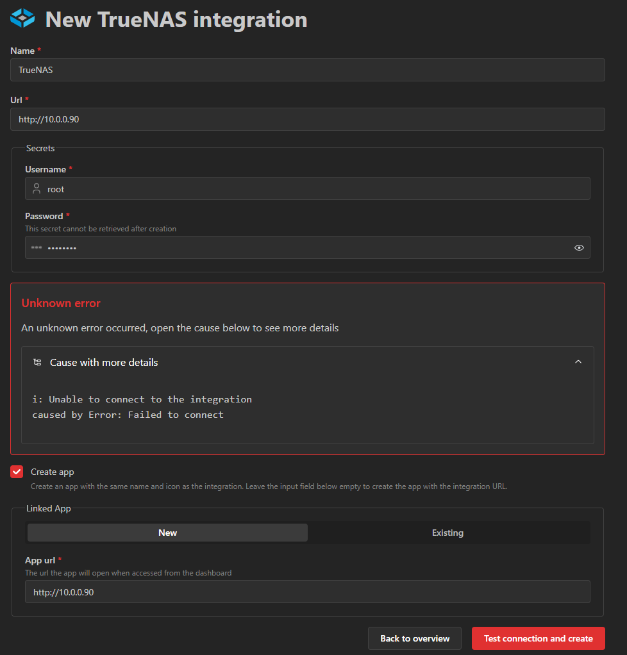Click the password dots icon in Password field
The image size is (627, 655).
(x=37, y=248)
